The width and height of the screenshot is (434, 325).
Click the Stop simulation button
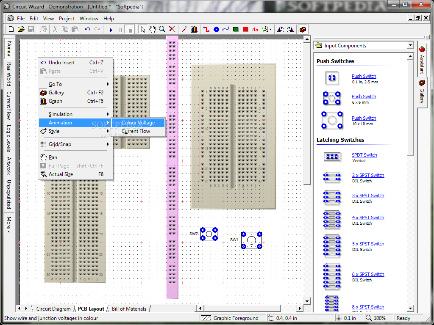pos(130,30)
